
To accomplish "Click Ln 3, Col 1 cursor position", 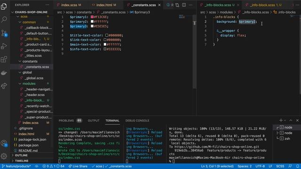I will click(x=217, y=166).
